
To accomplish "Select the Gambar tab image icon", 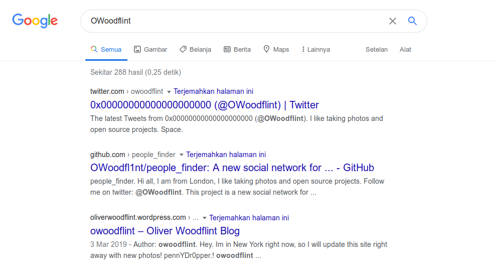I will (x=137, y=49).
